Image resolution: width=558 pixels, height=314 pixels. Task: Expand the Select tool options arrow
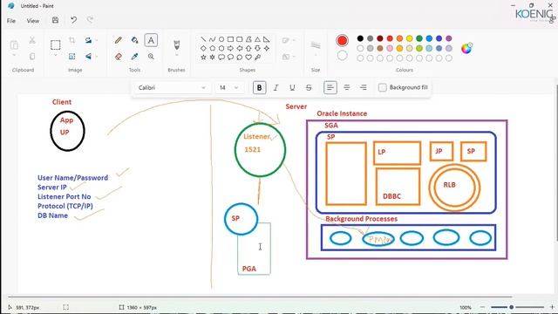point(56,55)
